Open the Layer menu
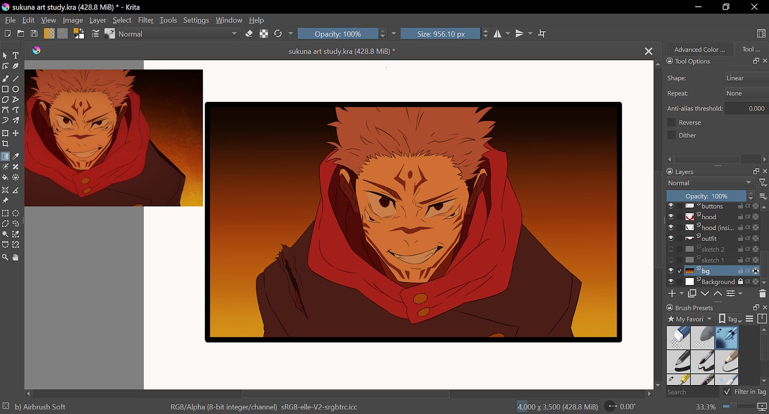This screenshot has width=769, height=414. coord(98,20)
